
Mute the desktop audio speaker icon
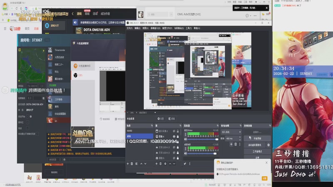tap(186, 153)
